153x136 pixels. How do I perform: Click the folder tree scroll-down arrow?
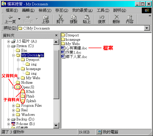(56, 125)
